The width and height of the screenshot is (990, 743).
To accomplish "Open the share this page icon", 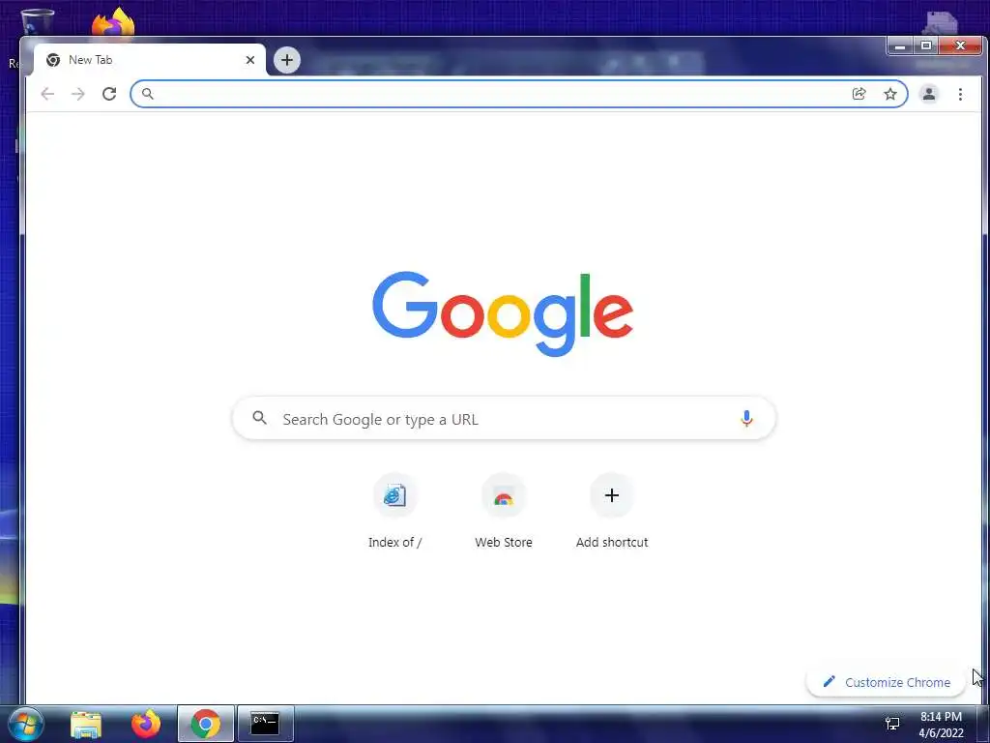I will tap(859, 94).
